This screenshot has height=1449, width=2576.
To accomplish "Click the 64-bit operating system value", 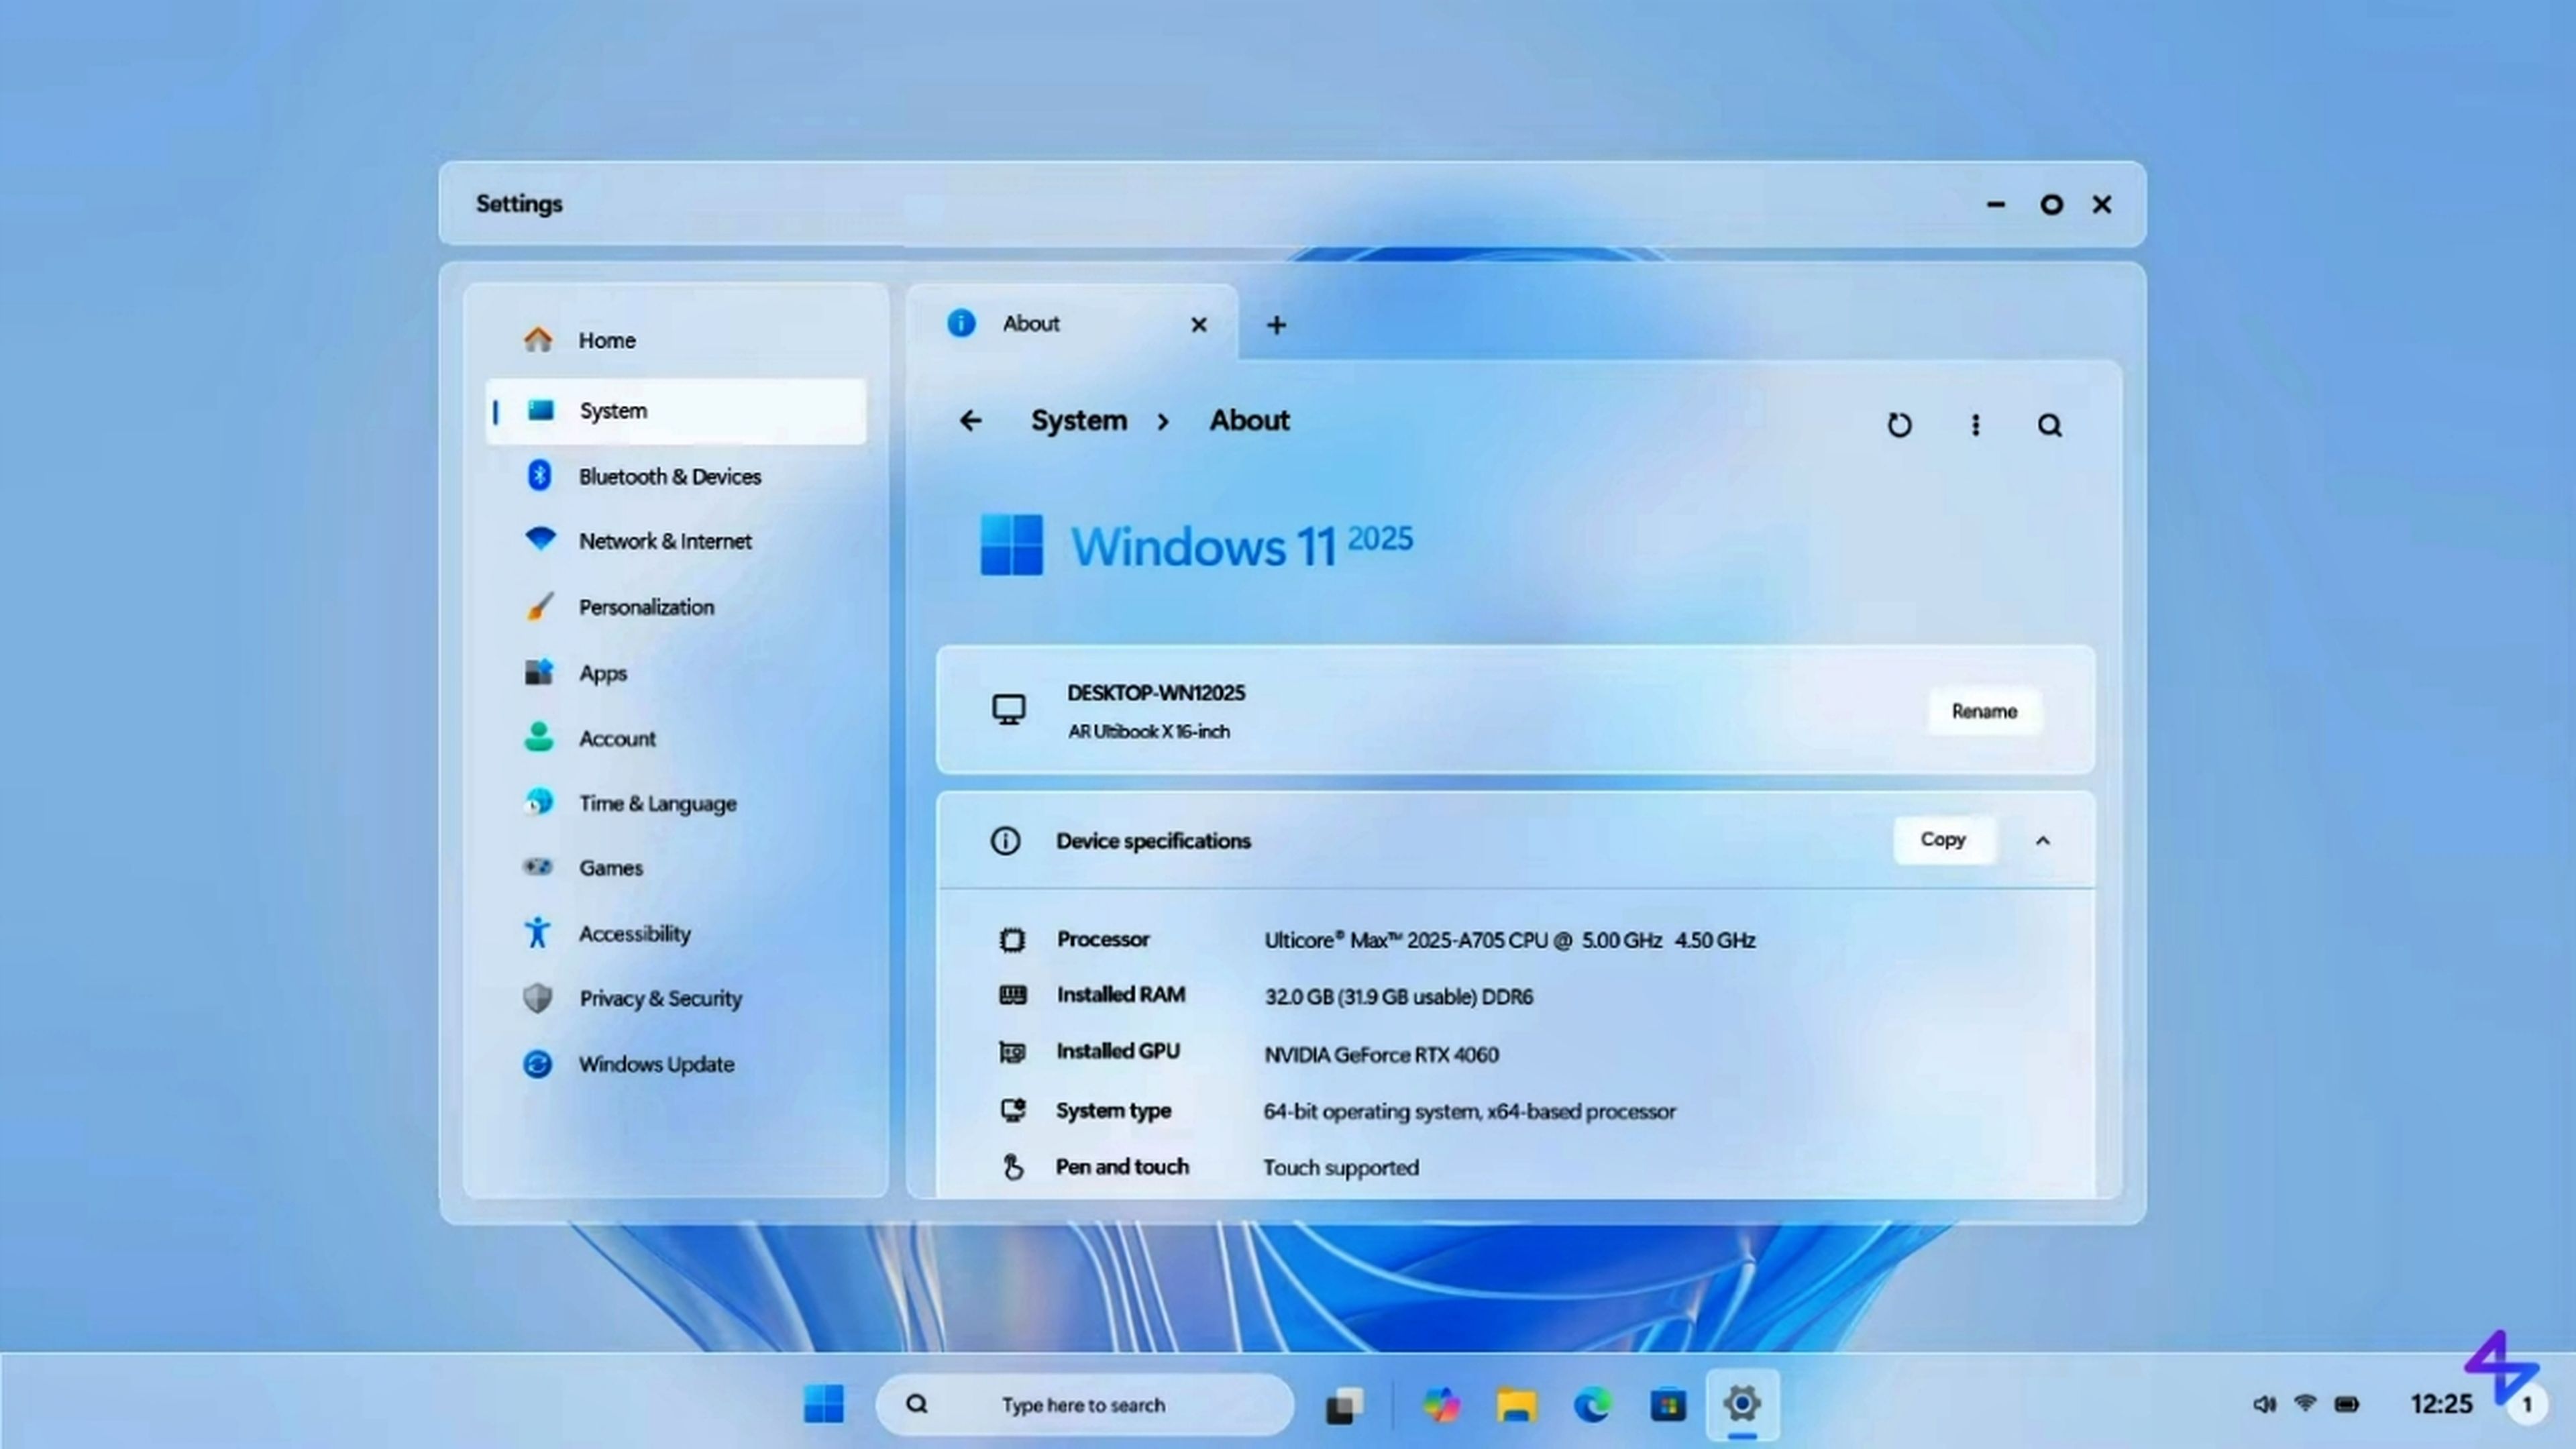I will click(1469, 1111).
